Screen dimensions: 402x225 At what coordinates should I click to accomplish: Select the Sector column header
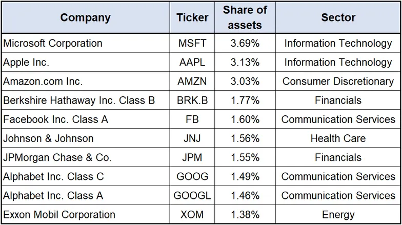click(x=338, y=17)
